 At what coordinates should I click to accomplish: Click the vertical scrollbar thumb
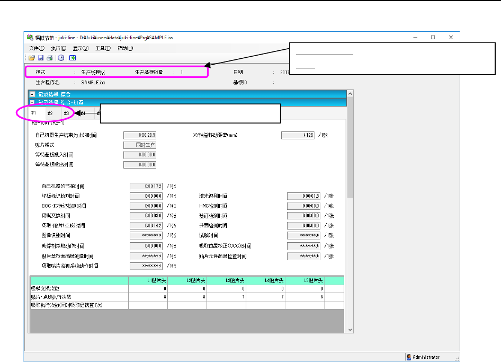(x=350, y=147)
